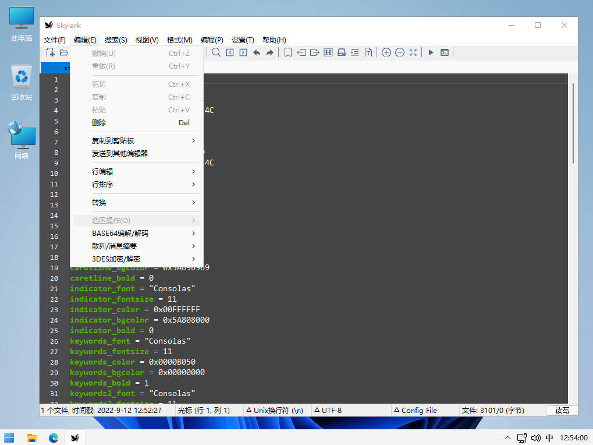Expand the 行编辑 submenu

(137, 171)
